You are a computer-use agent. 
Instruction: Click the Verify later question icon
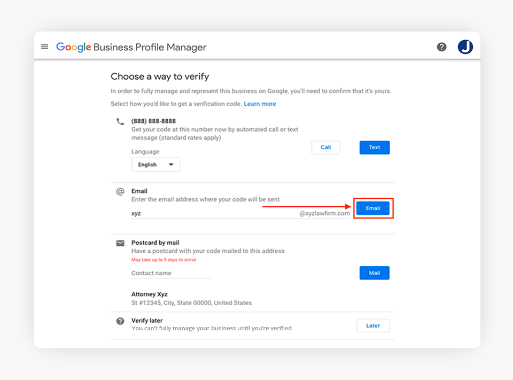point(120,321)
